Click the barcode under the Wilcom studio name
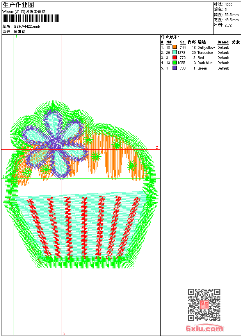The height and width of the screenshot is (336, 242). [30, 18]
